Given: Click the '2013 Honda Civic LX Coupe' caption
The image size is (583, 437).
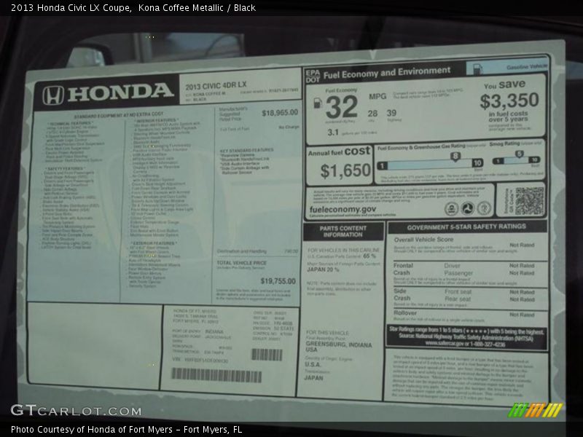Looking at the screenshot, I should 71,7.
